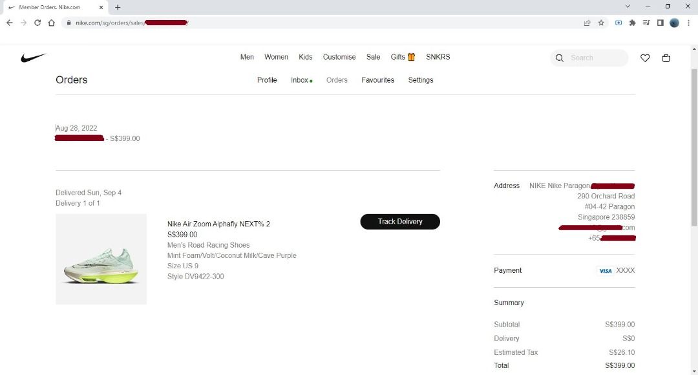Click the Delivery 'S$0' value

point(629,339)
